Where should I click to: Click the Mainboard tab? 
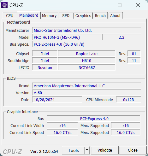tap(29, 15)
